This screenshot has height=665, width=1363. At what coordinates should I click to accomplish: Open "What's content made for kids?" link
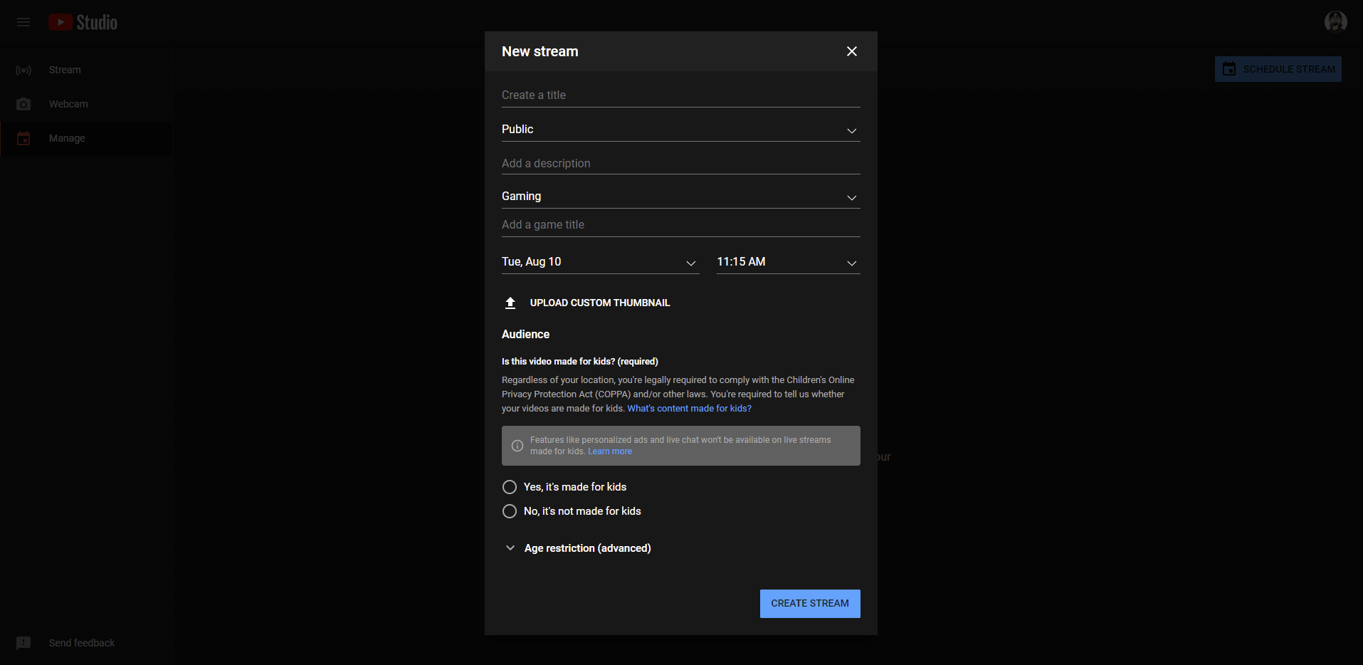point(689,409)
